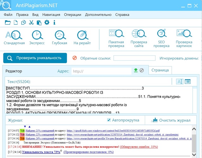Click Тип проверки: Экспресс journal line
The image size is (202, 158).
tap(52, 143)
